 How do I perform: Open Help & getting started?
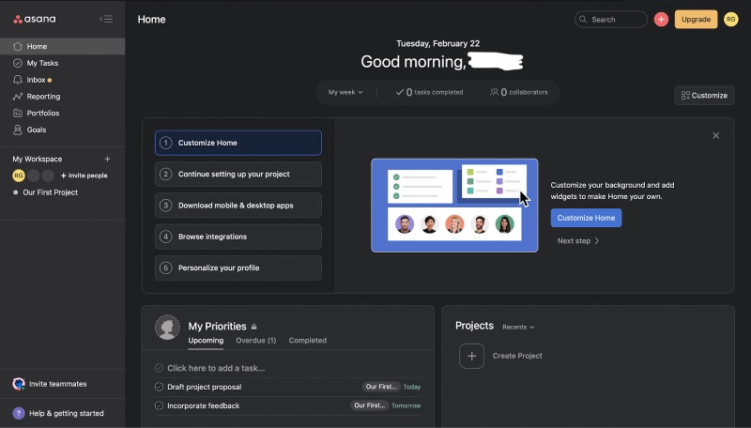click(66, 413)
